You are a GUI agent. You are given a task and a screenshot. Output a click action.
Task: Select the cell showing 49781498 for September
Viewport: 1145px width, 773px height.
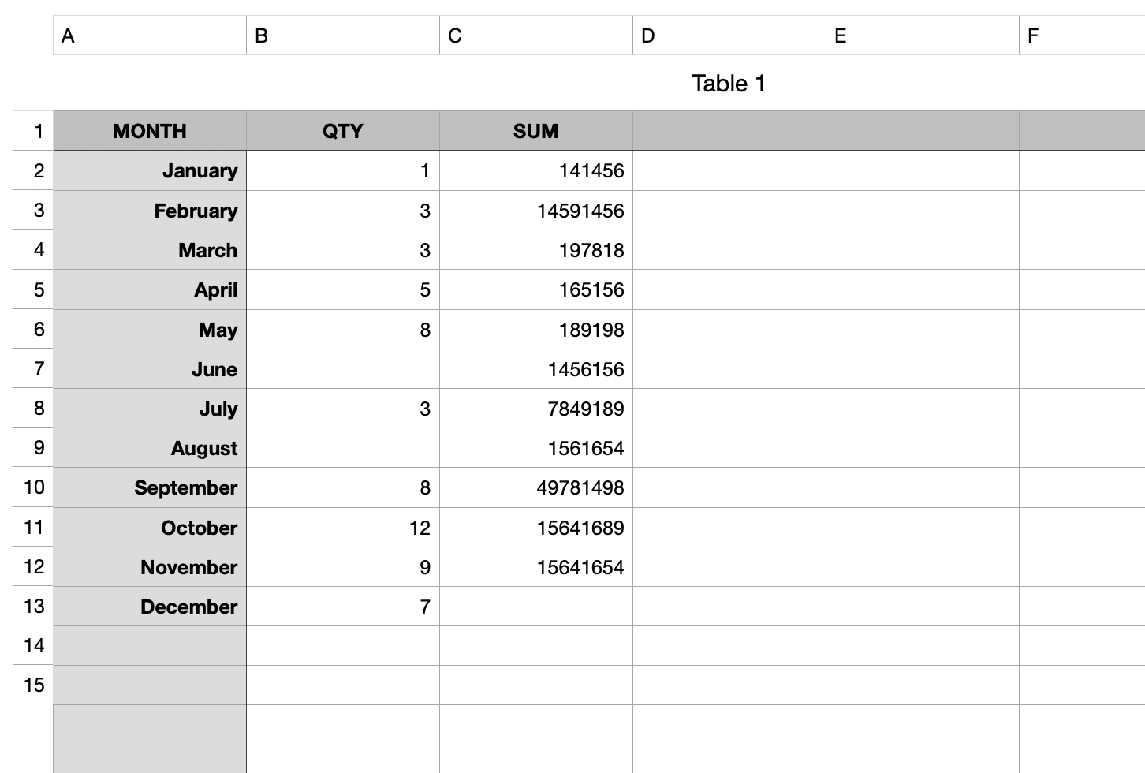[x=536, y=487]
